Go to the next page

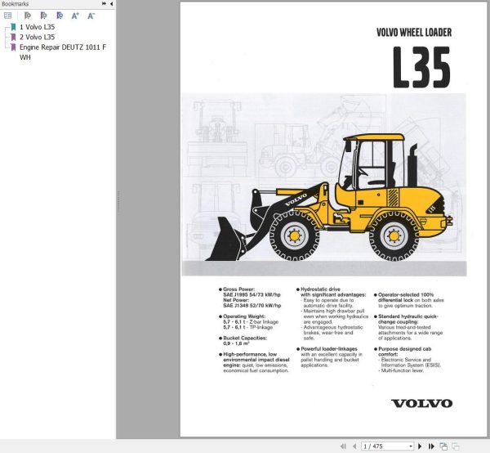pos(420,446)
